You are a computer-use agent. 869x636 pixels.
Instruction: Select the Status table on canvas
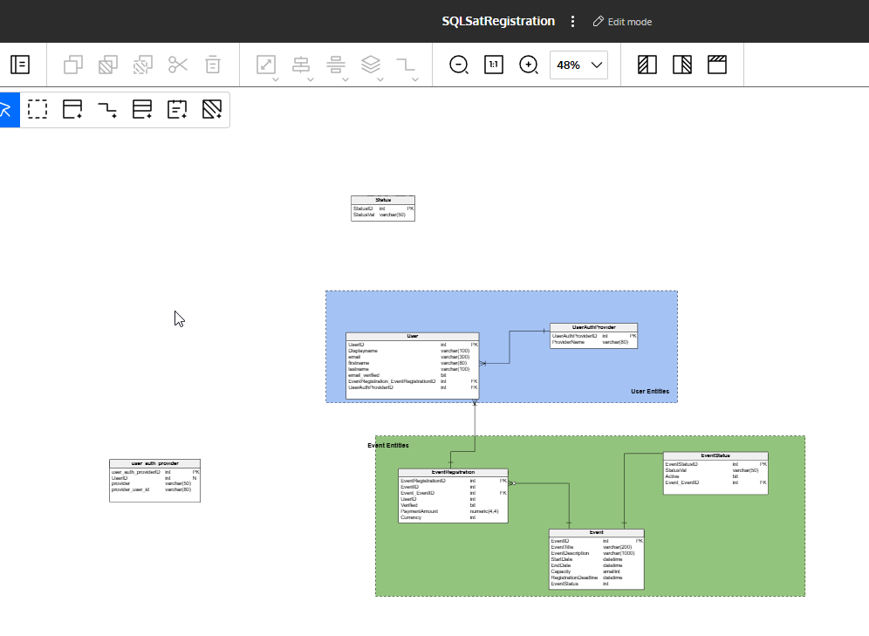pyautogui.click(x=383, y=200)
